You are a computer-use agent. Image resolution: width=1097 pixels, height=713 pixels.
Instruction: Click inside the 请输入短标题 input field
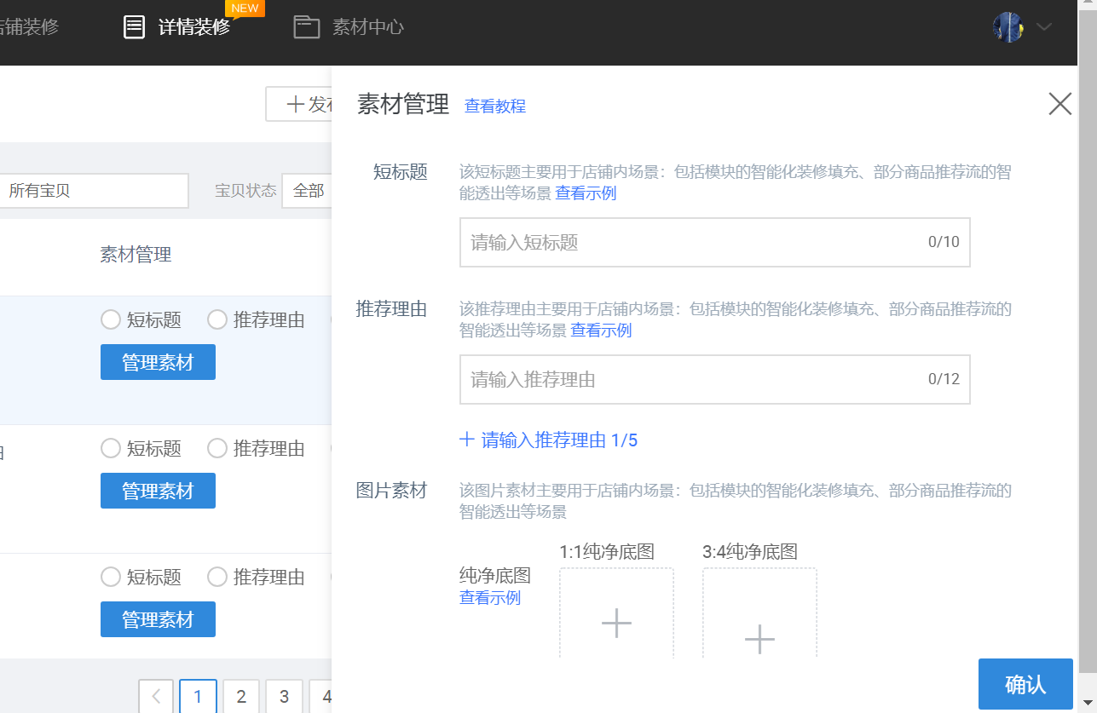click(714, 242)
